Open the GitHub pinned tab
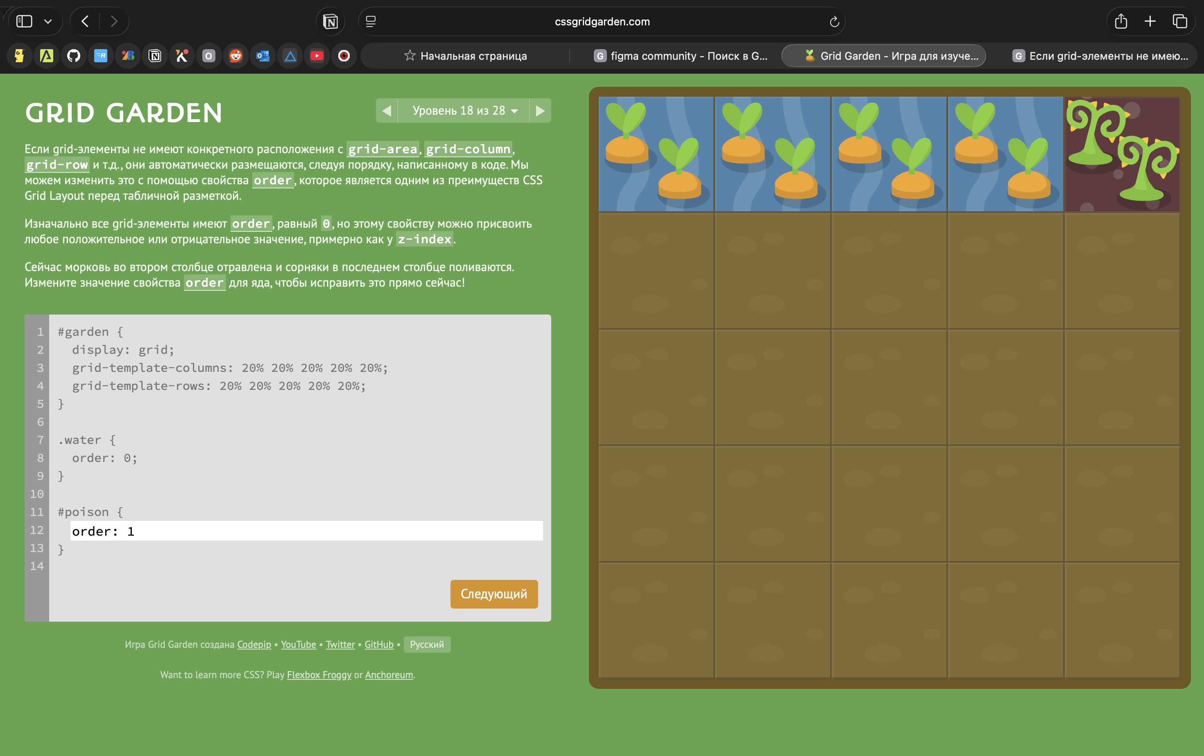Screen dimensions: 1204x756 [x=73, y=56]
